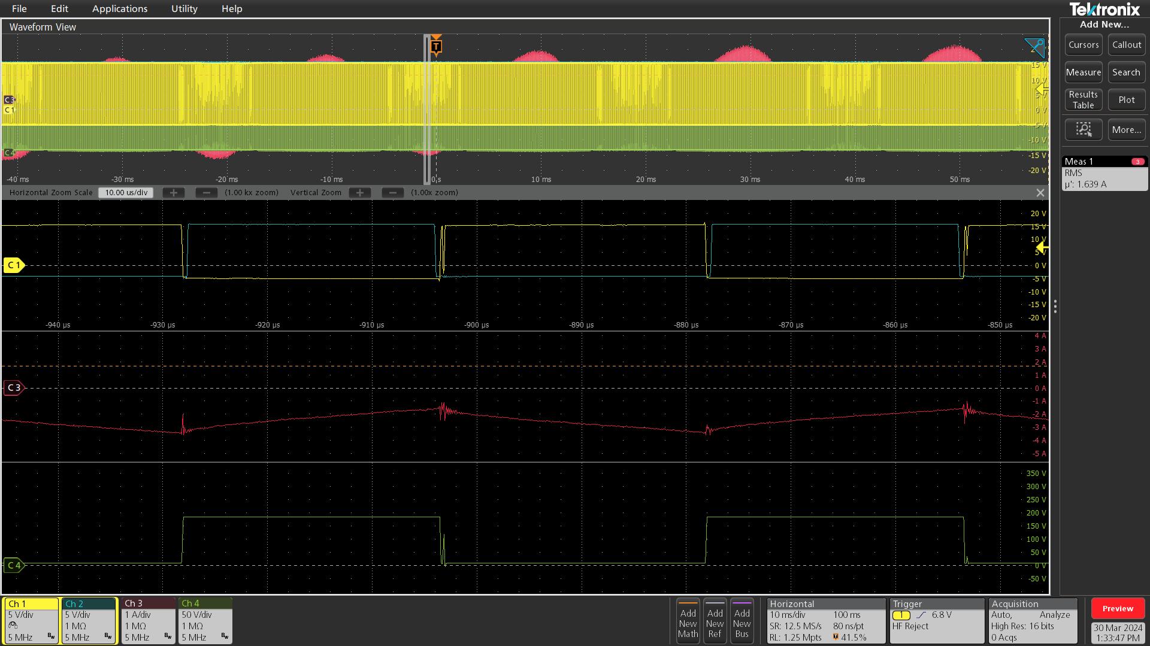Click the Plot button
1150x646 pixels.
[x=1127, y=100]
